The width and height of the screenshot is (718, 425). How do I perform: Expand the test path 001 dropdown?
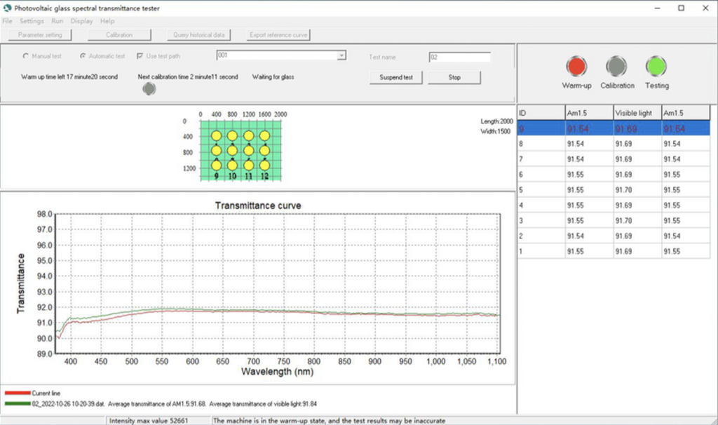point(341,55)
